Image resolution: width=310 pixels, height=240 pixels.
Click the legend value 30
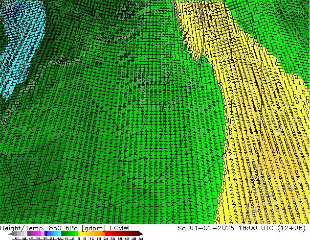(112, 239)
